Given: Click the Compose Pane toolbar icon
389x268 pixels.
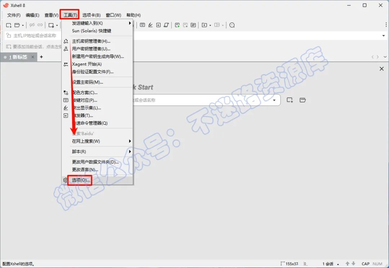Looking at the screenshot, I should (193, 25).
